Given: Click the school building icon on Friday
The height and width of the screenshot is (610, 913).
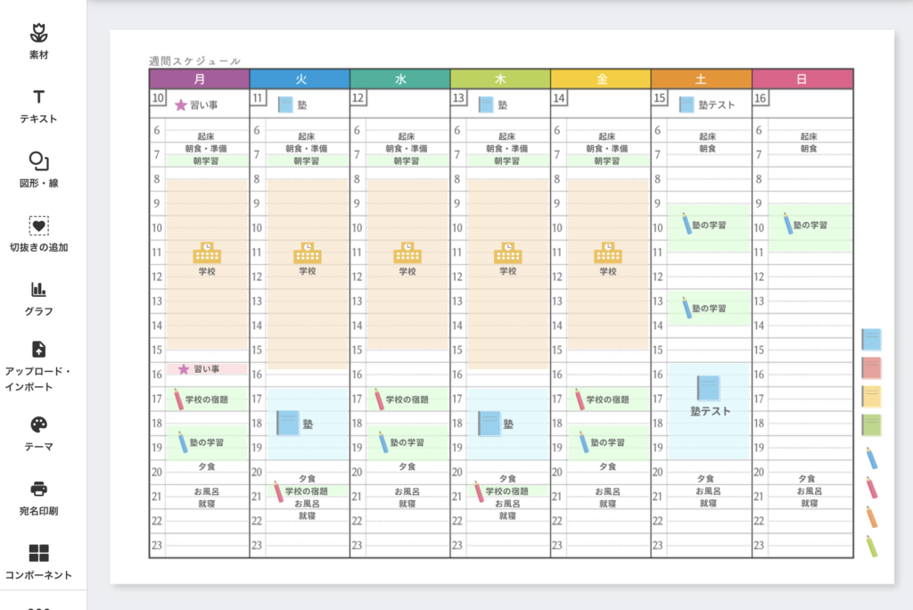Looking at the screenshot, I should (x=608, y=253).
